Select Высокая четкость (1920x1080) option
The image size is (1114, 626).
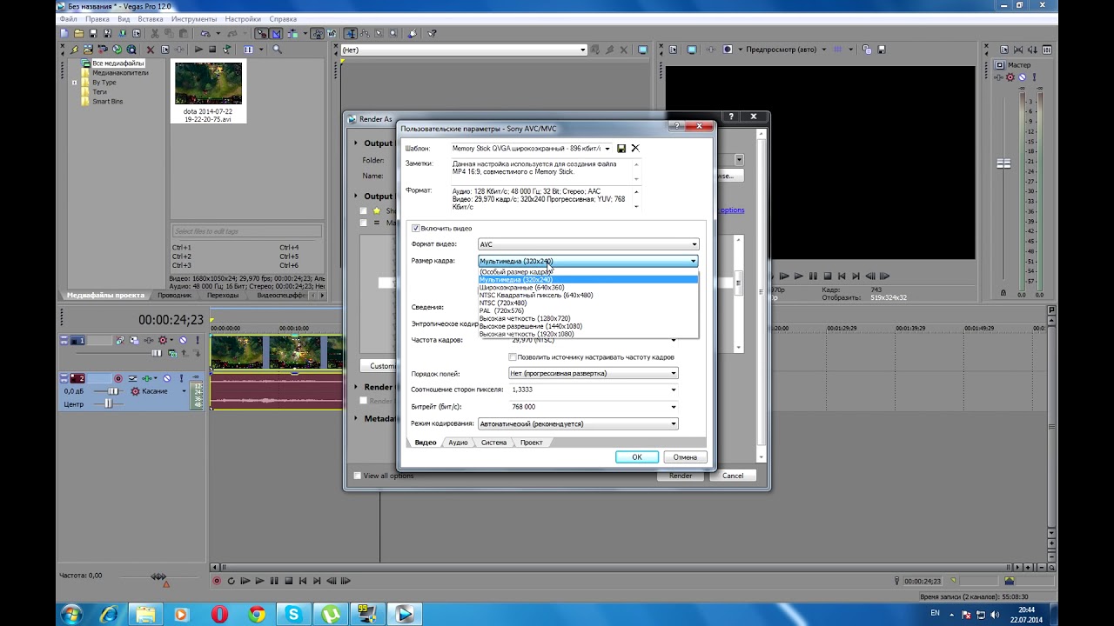(527, 334)
